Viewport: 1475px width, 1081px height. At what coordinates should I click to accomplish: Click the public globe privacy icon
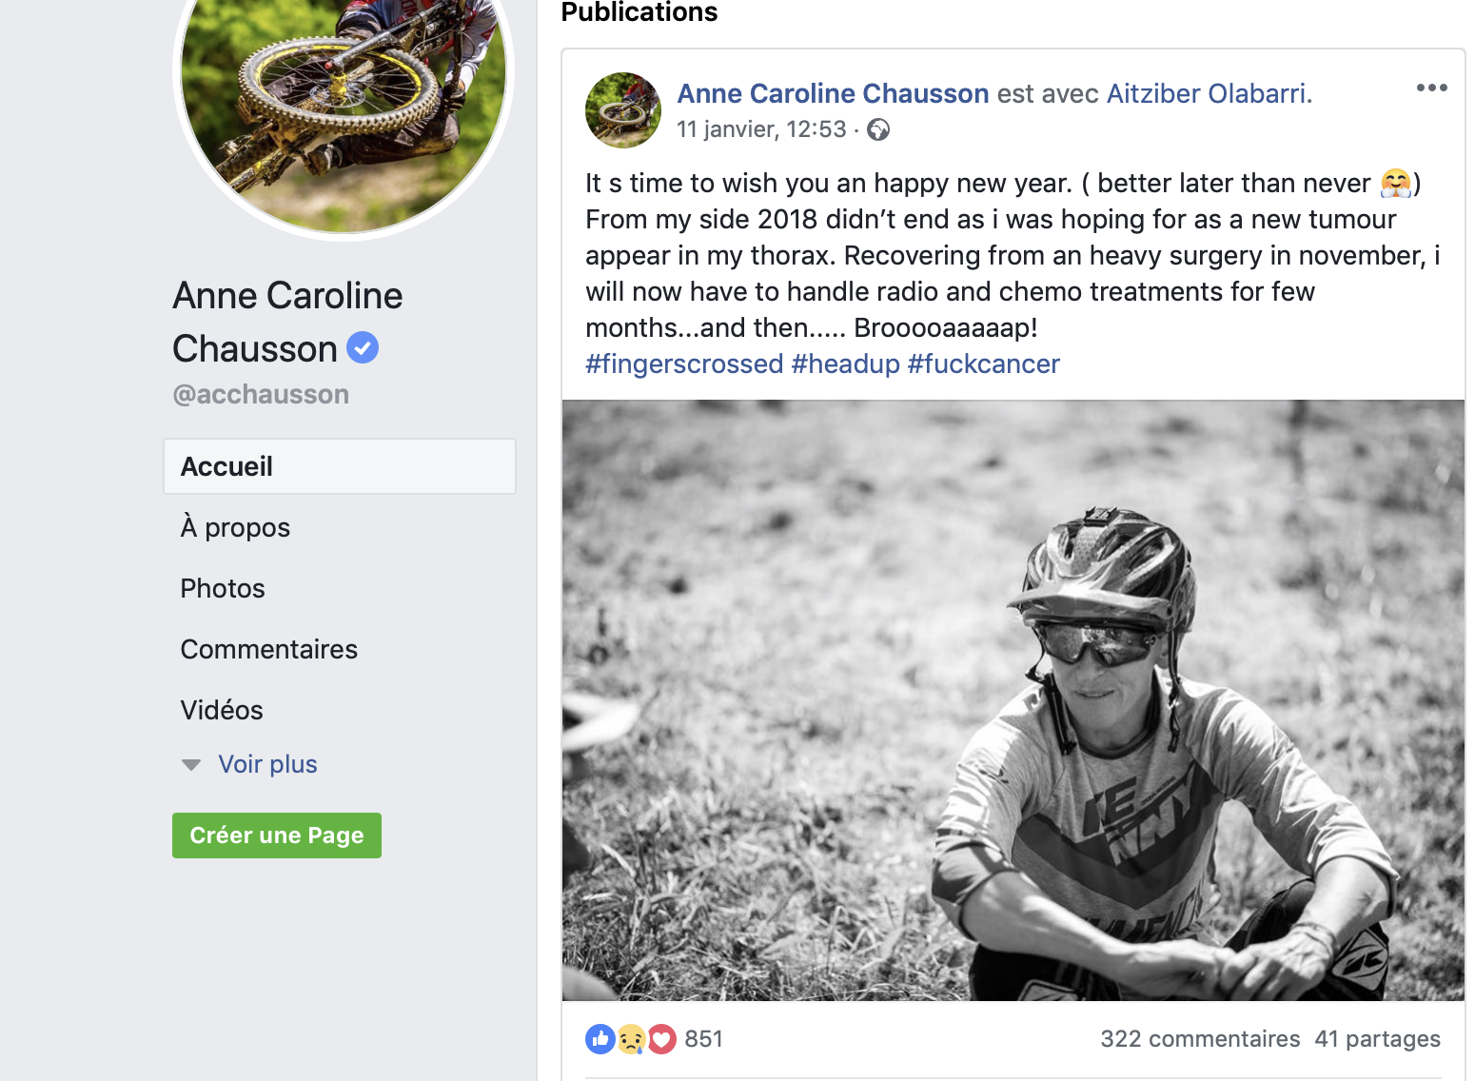click(x=878, y=129)
